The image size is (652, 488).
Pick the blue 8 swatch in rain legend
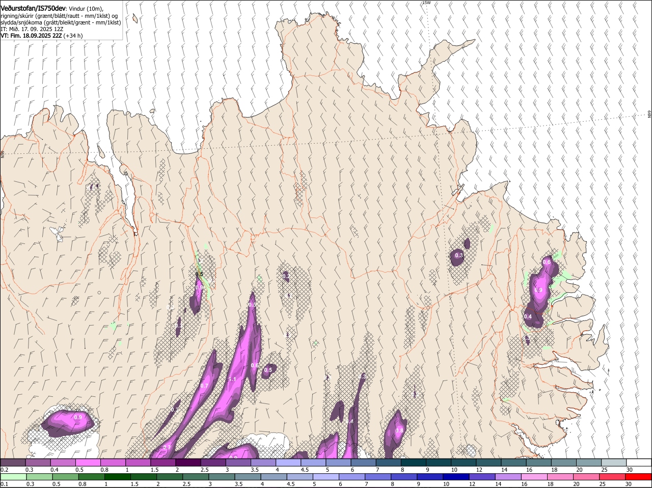[x=404, y=477]
